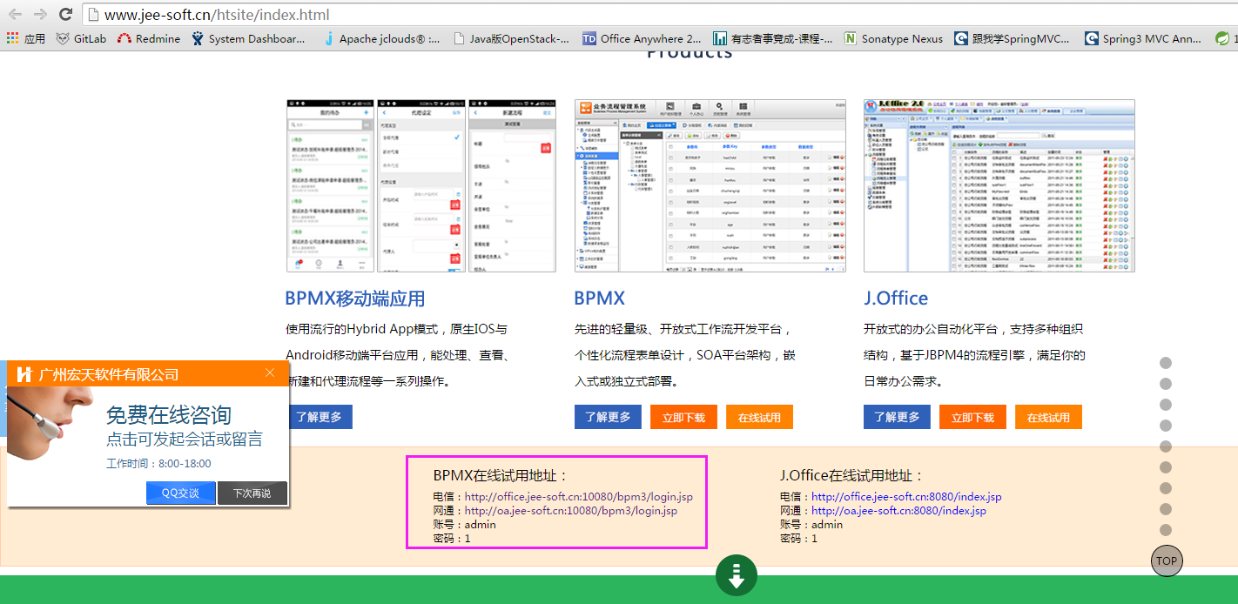Reload the page with the refresh icon
The height and width of the screenshot is (604, 1238).
65,14
